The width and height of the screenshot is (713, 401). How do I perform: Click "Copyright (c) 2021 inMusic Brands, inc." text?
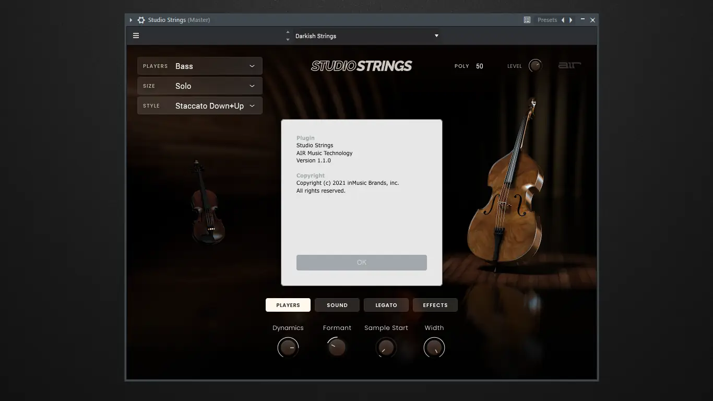(348, 183)
